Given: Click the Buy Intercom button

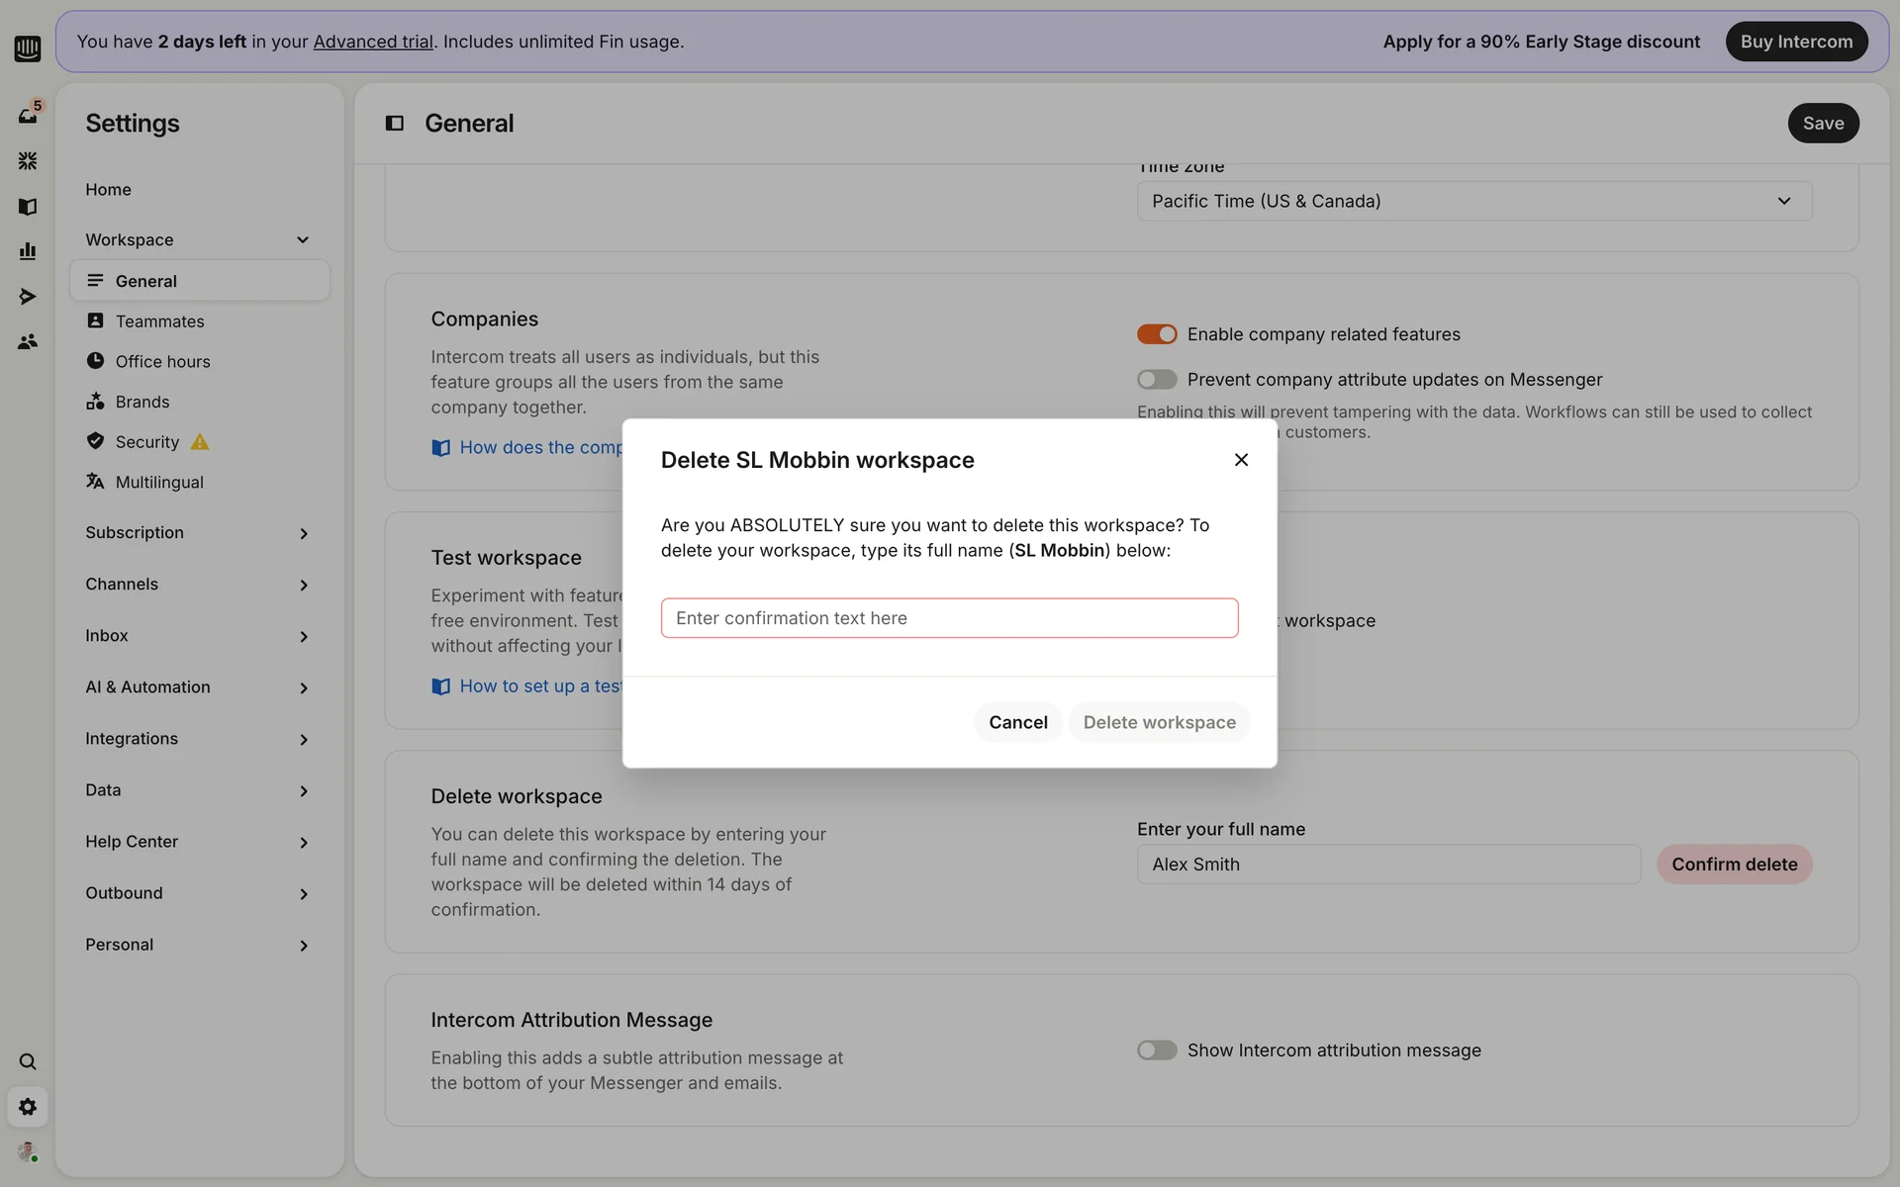Looking at the screenshot, I should (1795, 42).
